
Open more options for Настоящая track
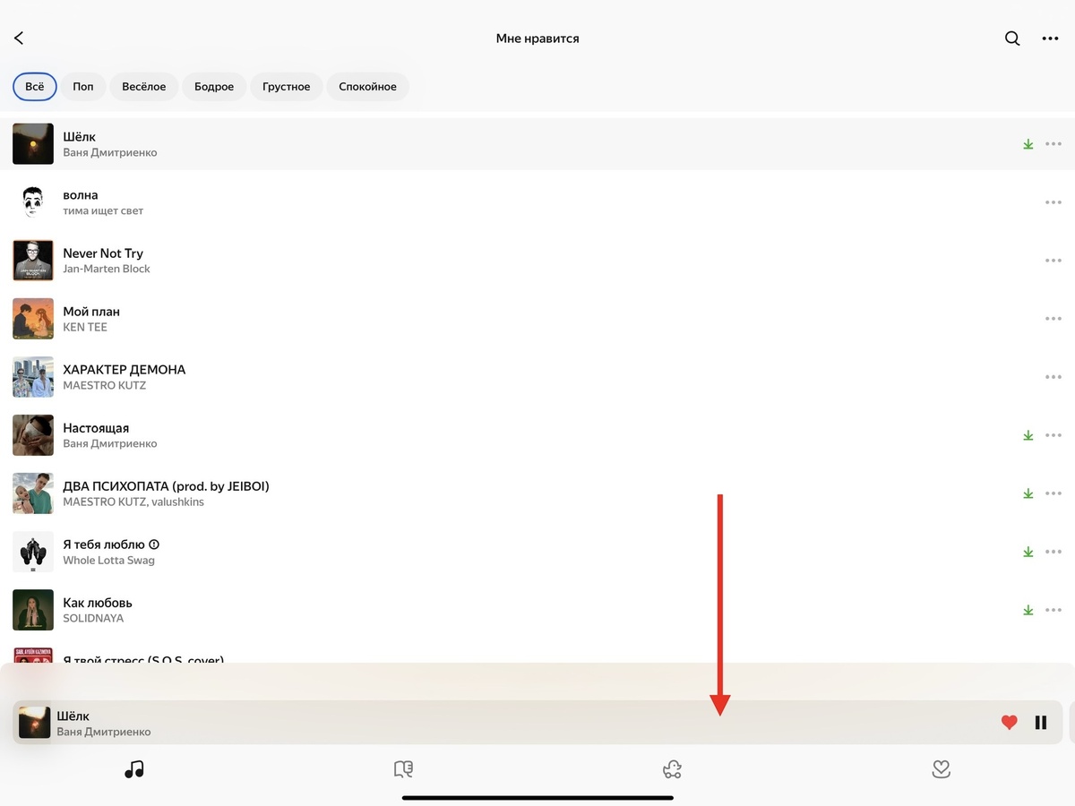pyautogui.click(x=1053, y=435)
